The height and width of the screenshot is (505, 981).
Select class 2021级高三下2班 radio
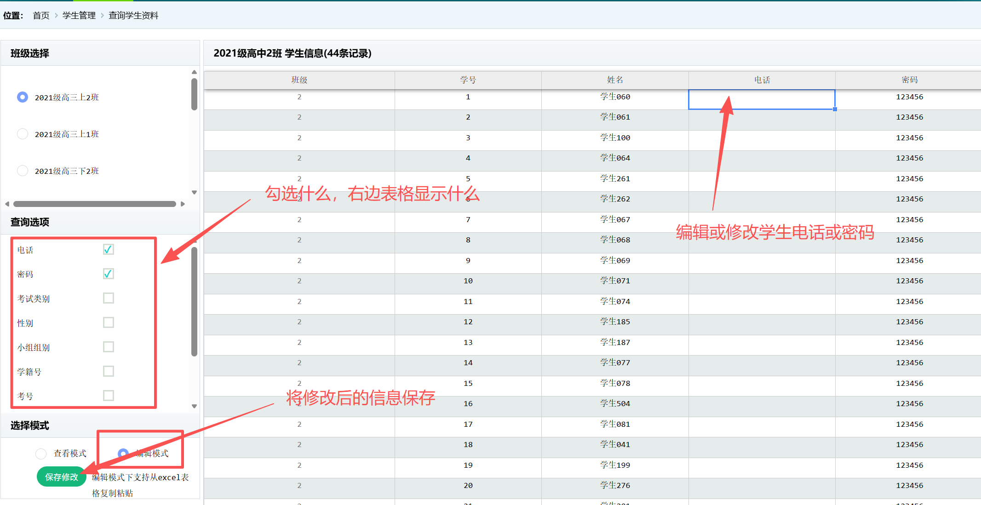[23, 171]
